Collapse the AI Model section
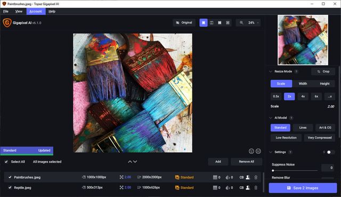This screenshot has height=197, width=341. click(271, 118)
